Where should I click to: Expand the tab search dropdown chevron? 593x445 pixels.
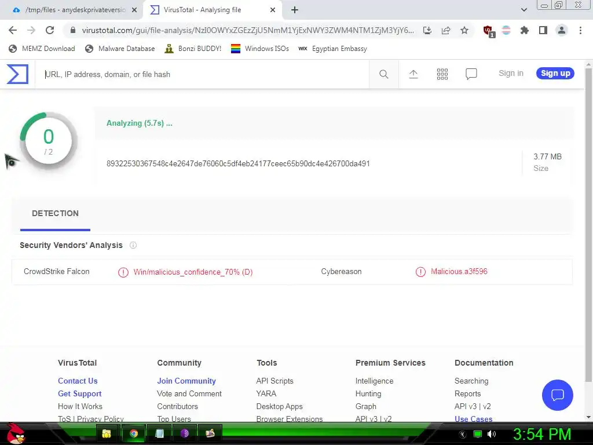point(524,10)
